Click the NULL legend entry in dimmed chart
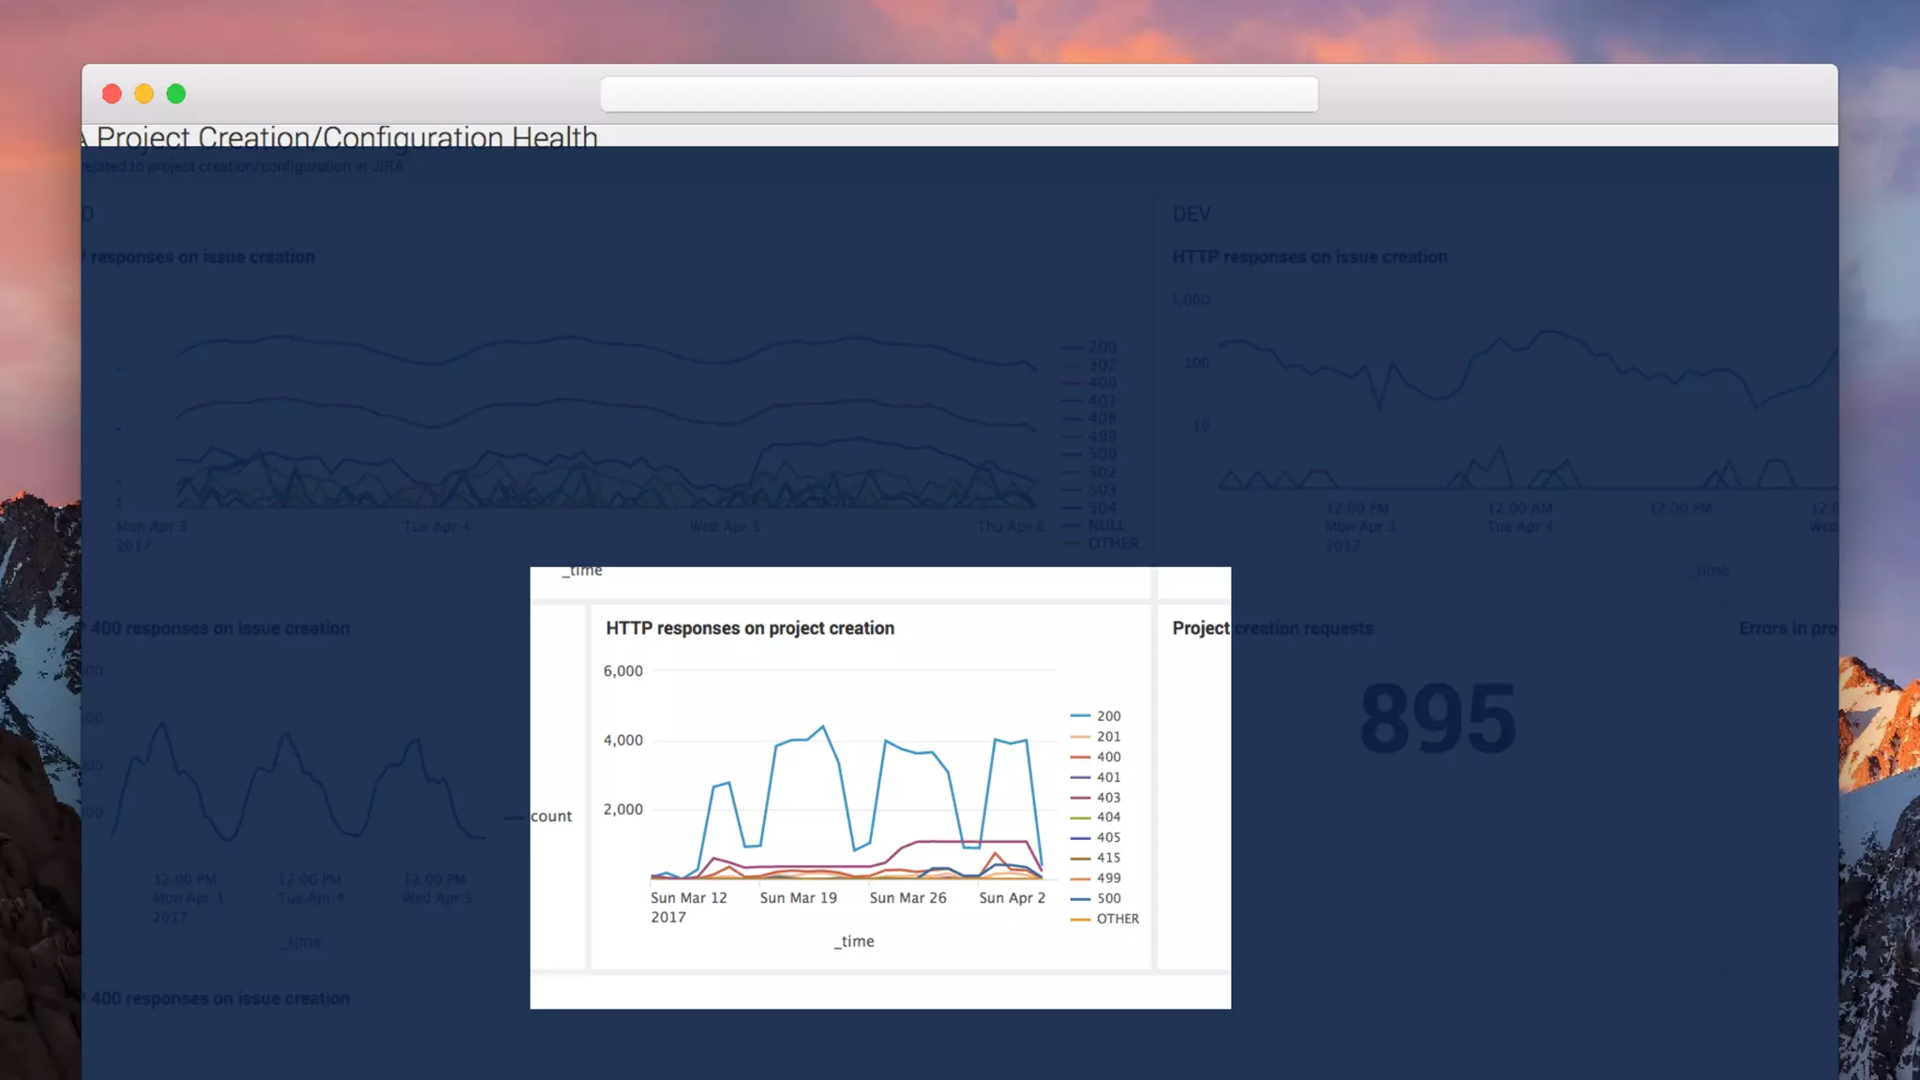 click(x=1104, y=525)
